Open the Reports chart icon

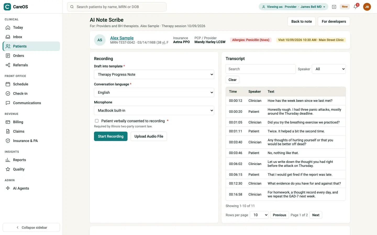click(8, 160)
